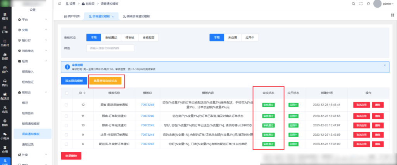Open the admin account dropdown

point(388,4)
